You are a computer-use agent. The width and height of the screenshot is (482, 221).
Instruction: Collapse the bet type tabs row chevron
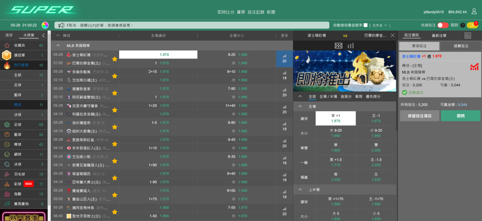pyautogui.click(x=300, y=96)
